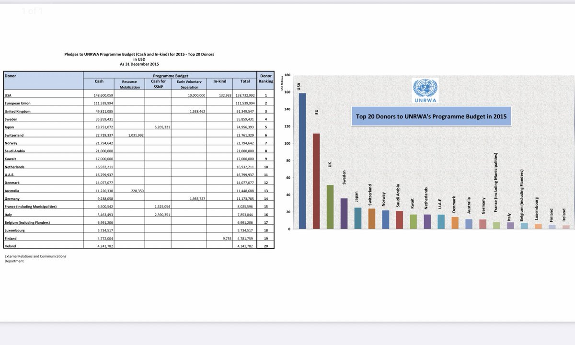Click the USA cash value '148,600,059'

coord(104,95)
